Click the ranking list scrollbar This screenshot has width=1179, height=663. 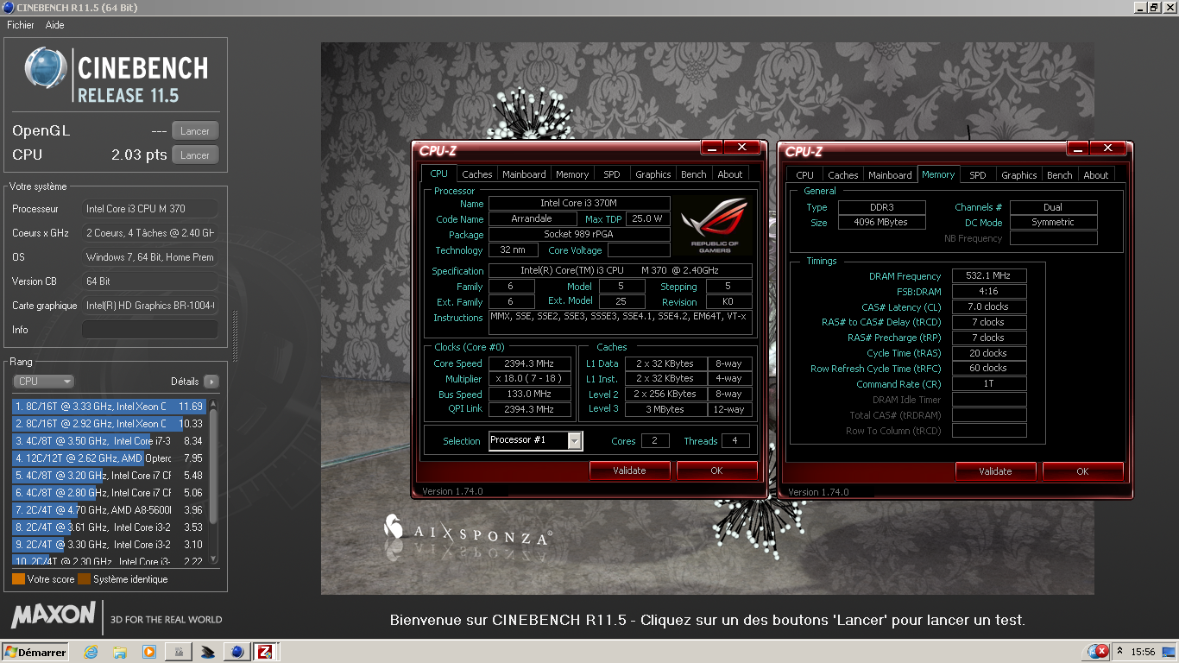(x=214, y=481)
